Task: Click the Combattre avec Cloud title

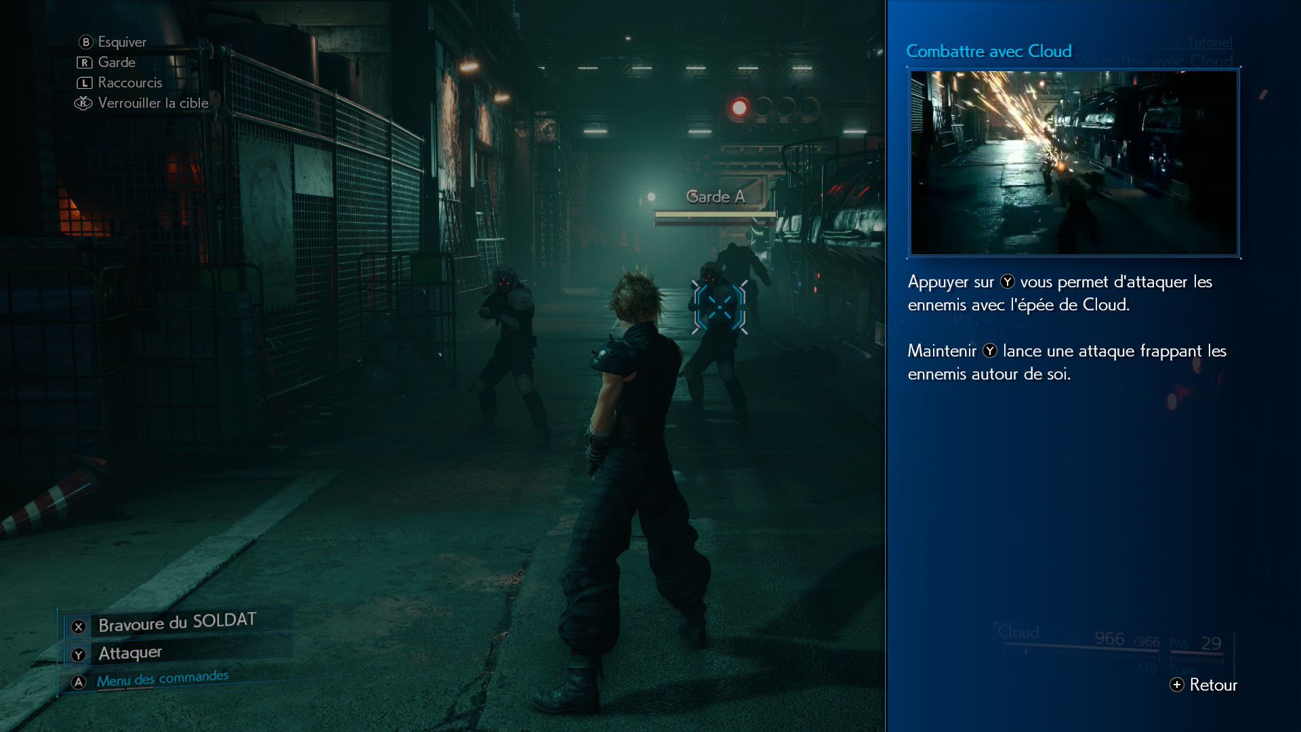Action: click(989, 52)
